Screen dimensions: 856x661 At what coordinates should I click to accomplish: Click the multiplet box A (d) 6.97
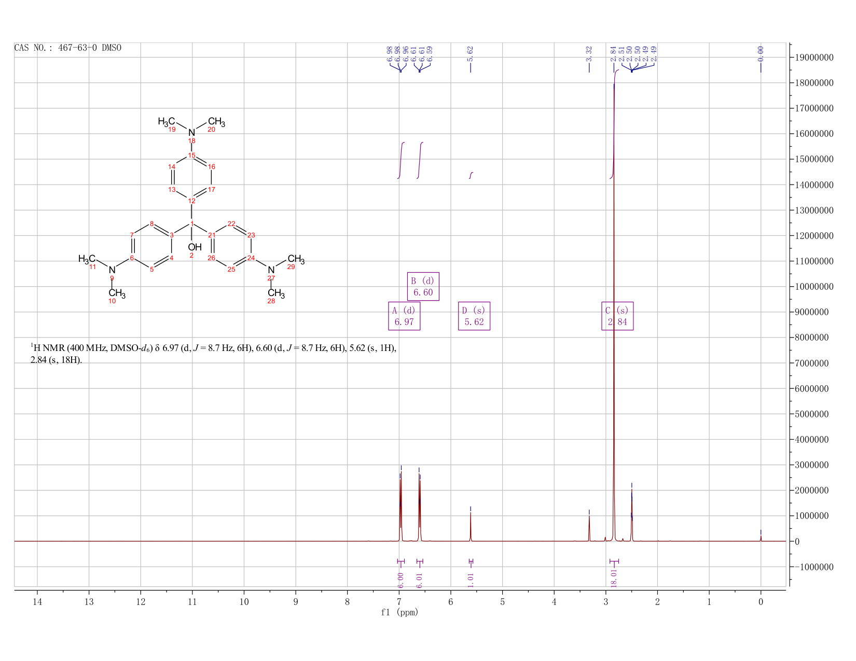pos(404,316)
